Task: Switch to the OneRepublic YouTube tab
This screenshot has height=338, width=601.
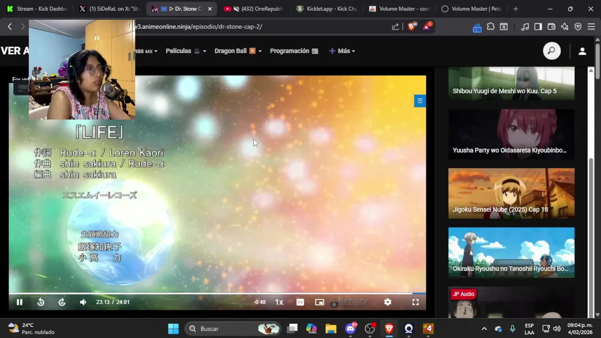Action: coord(254,9)
